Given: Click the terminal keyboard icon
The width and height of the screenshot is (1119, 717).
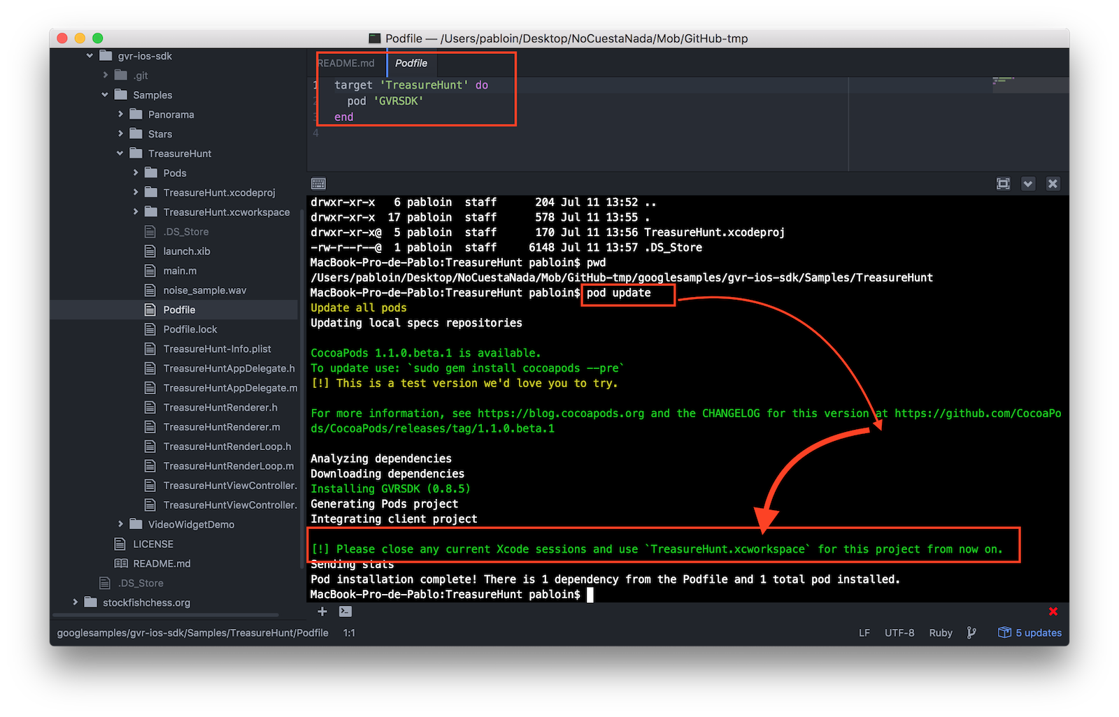Looking at the screenshot, I should point(318,184).
